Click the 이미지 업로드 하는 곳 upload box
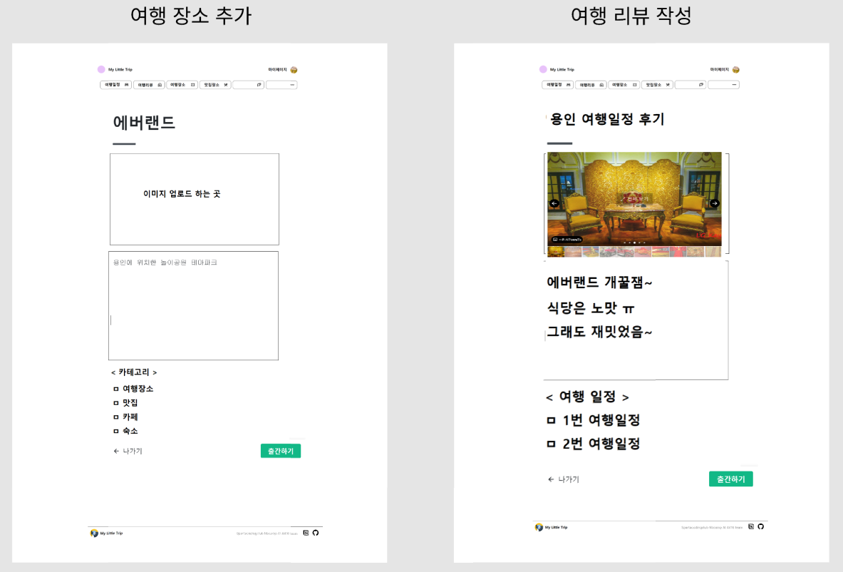 (195, 199)
